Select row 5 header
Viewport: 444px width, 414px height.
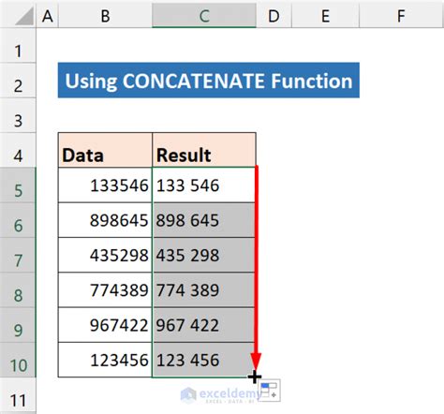(x=18, y=185)
